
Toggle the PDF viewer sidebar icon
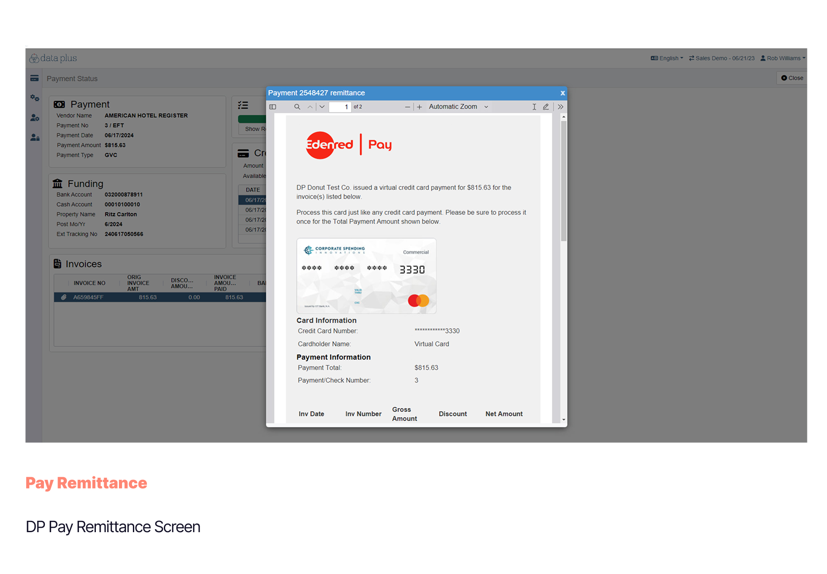(x=273, y=107)
